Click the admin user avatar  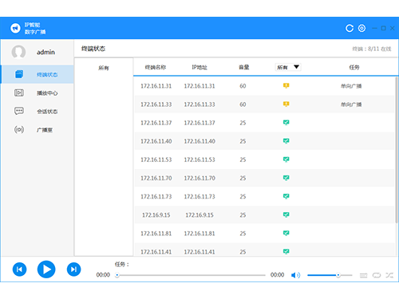[x=18, y=52]
